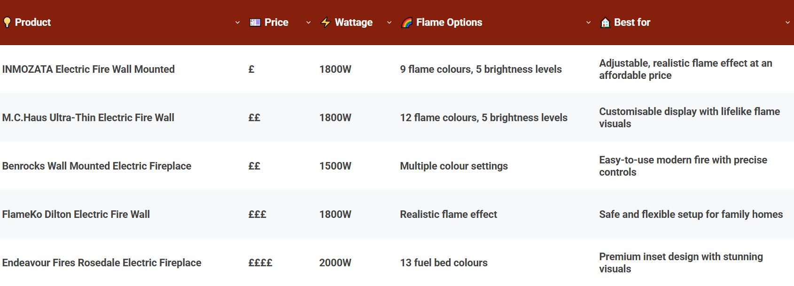The image size is (794, 286).
Task: Click the FlameKo Dilton Electric Fire Wall link
Action: [76, 214]
